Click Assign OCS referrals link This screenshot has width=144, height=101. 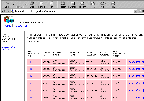coord(9,48)
